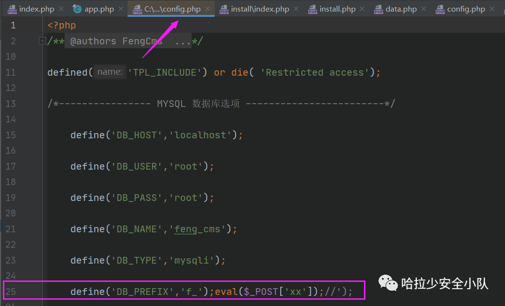Viewport: 505px width, 306px height.
Task: Close the rightmost config.php tab
Action: [x=492, y=9]
